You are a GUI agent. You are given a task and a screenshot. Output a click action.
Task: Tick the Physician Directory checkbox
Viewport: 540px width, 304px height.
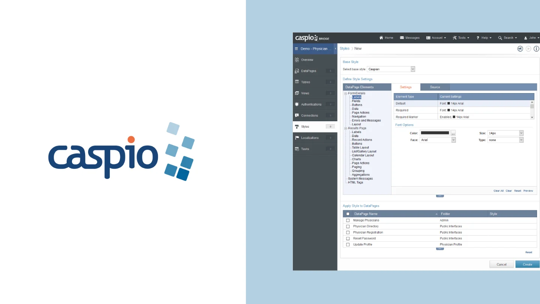[x=348, y=226]
